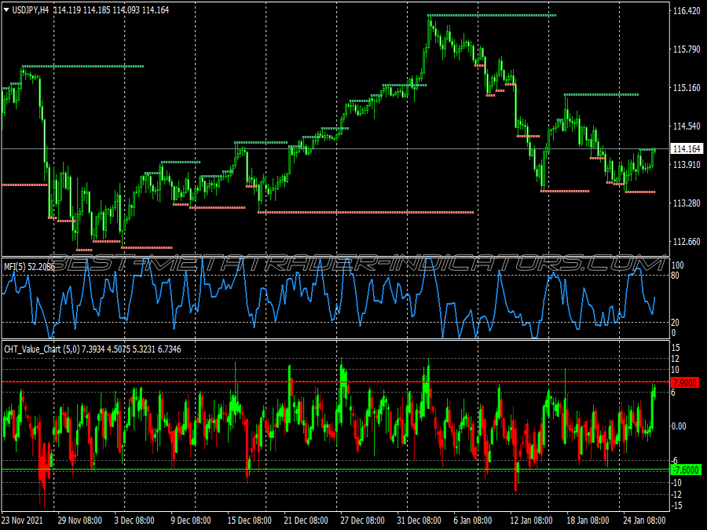Click the 114.540 price scale value
The width and height of the screenshot is (707, 530).
pos(687,126)
